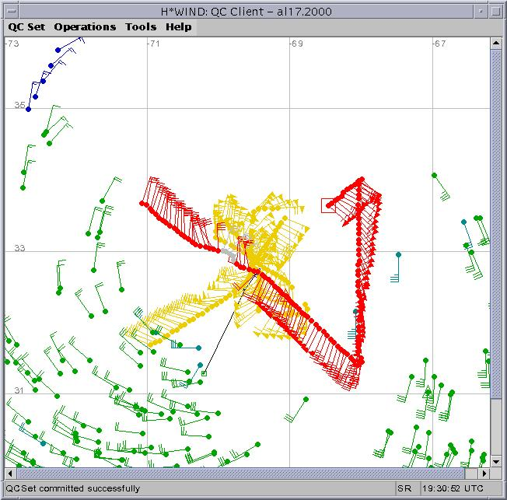507x500 pixels.
Task: Click the 19:30:52 UTC clock display
Action: 454,488
